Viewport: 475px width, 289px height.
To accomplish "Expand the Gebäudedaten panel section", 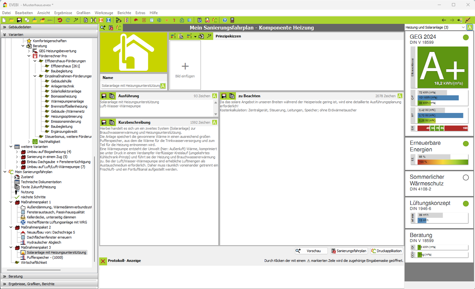I will [5, 27].
